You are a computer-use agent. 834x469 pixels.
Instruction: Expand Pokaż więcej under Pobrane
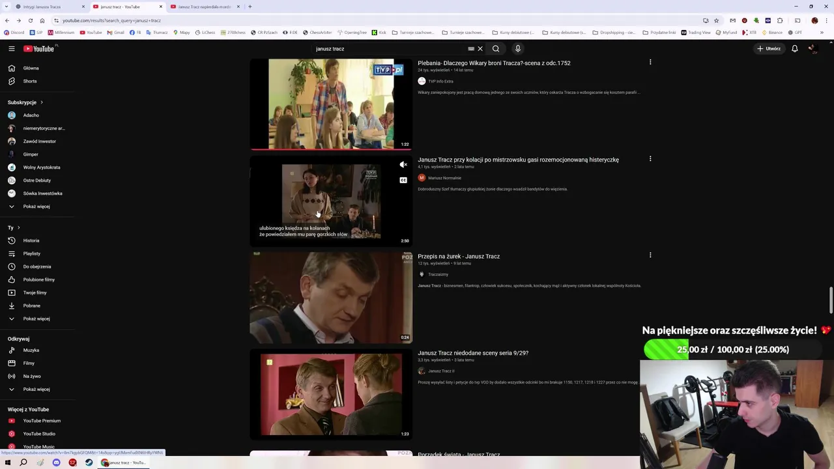tap(37, 319)
